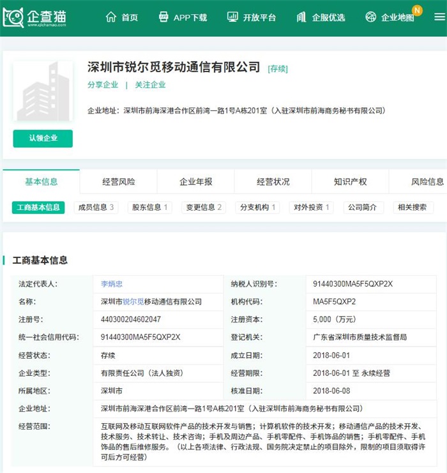Viewport: 447px width, 473px height.
Task: Open the hamburger menu icon
Action: tap(440, 17)
